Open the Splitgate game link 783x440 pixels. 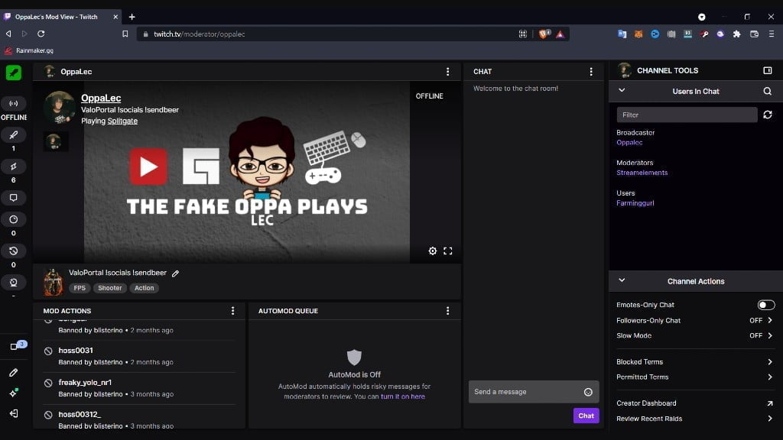(x=122, y=121)
